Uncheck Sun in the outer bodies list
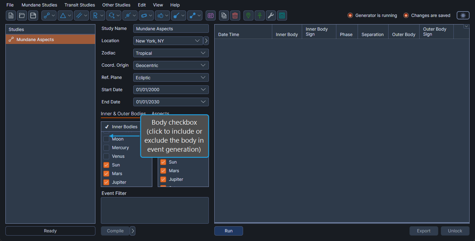The height and width of the screenshot is (241, 475). (163, 162)
